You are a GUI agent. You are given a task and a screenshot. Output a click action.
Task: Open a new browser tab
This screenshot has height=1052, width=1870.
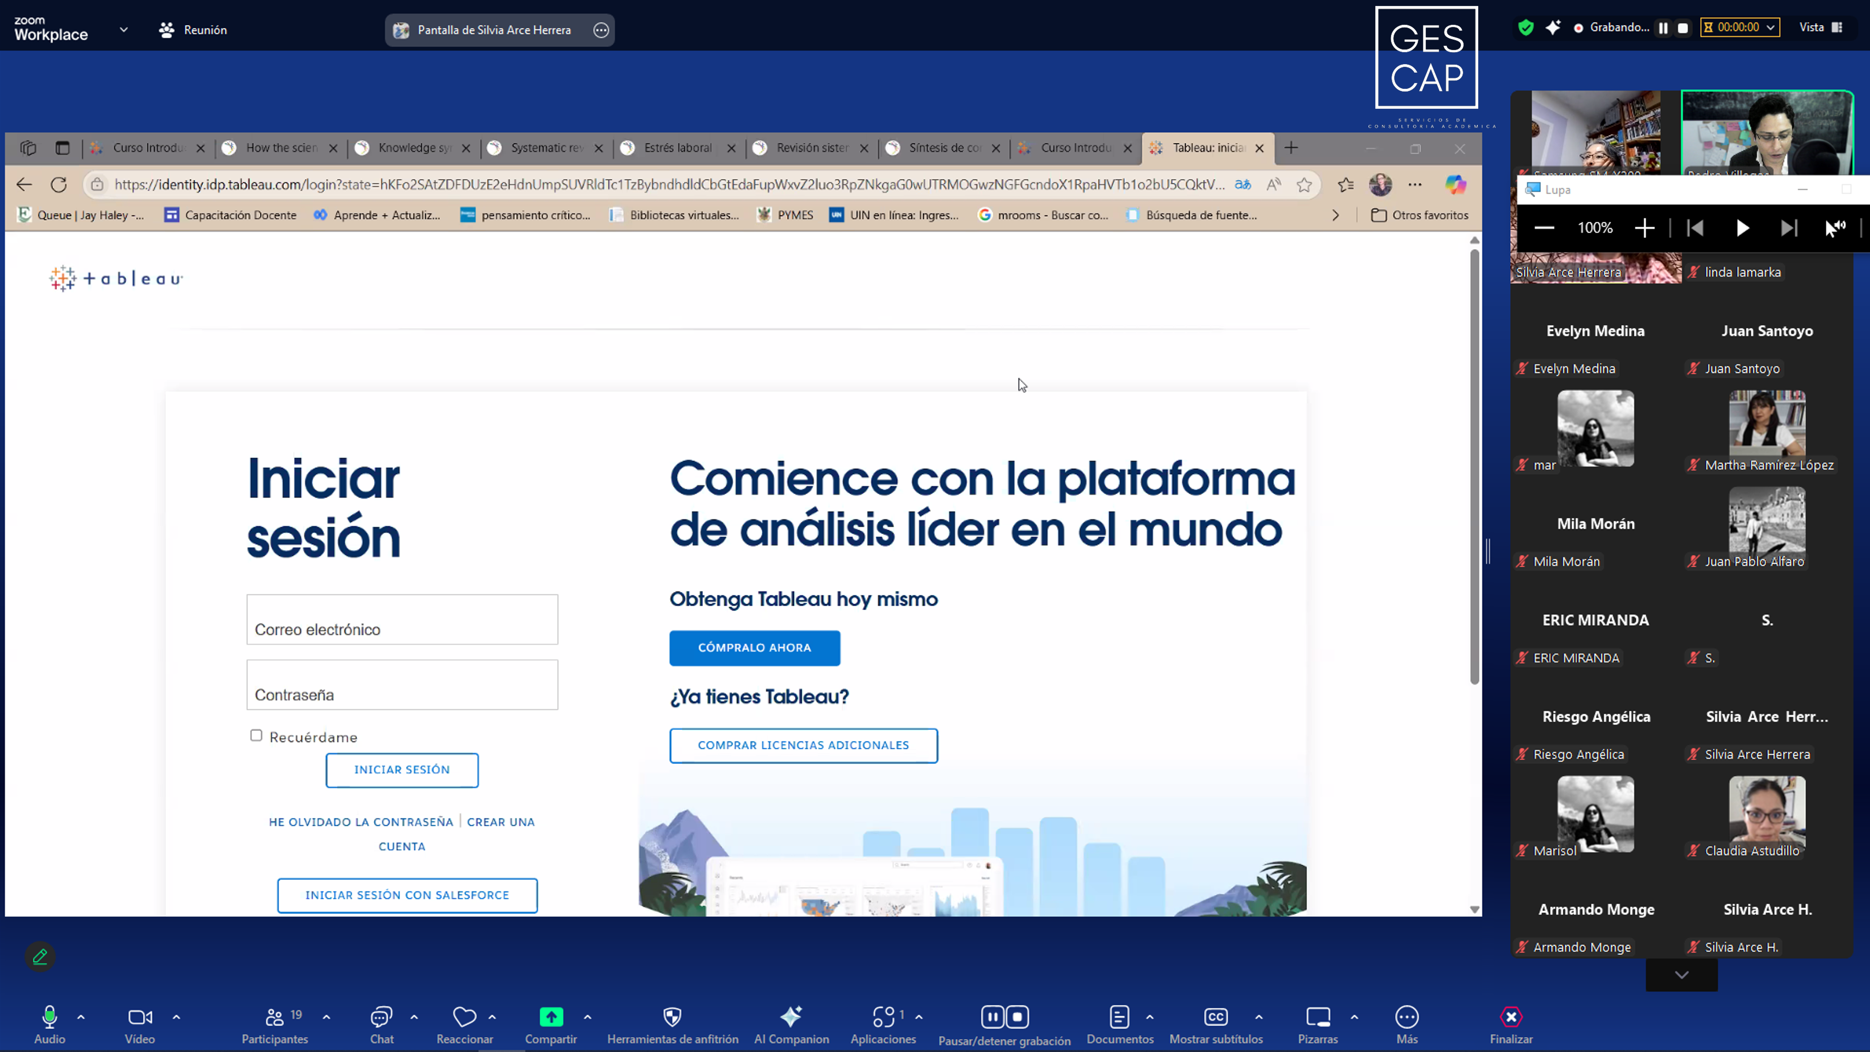coord(1291,148)
